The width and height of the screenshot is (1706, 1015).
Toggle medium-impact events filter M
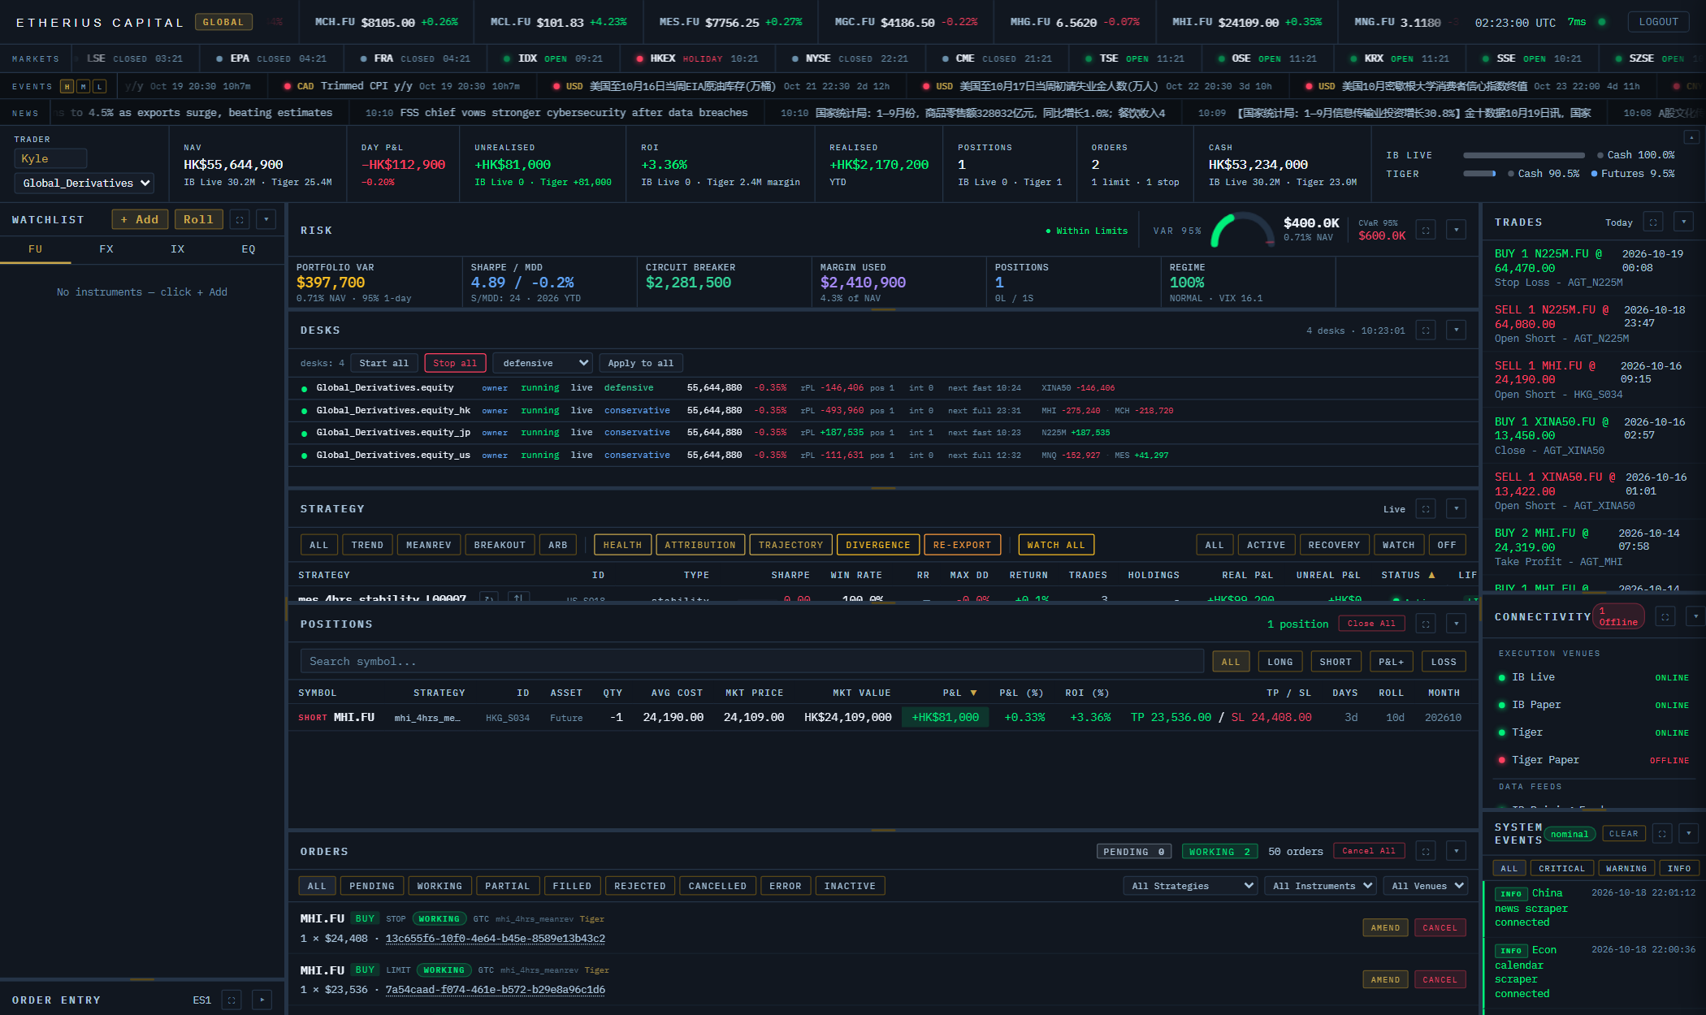point(84,86)
